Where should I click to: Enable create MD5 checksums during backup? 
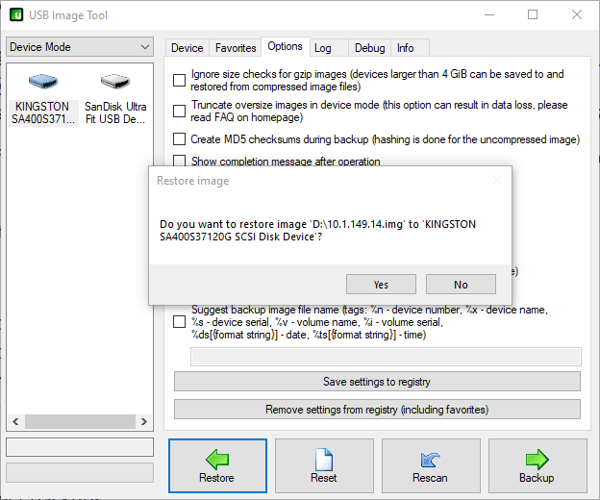pos(179,138)
